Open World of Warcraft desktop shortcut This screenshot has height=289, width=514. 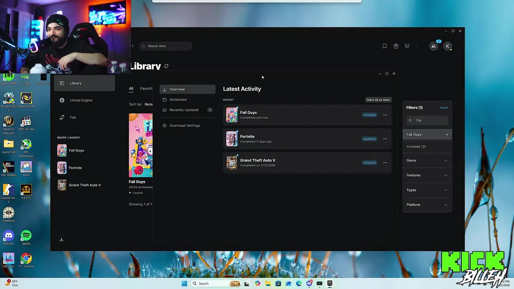click(8, 124)
